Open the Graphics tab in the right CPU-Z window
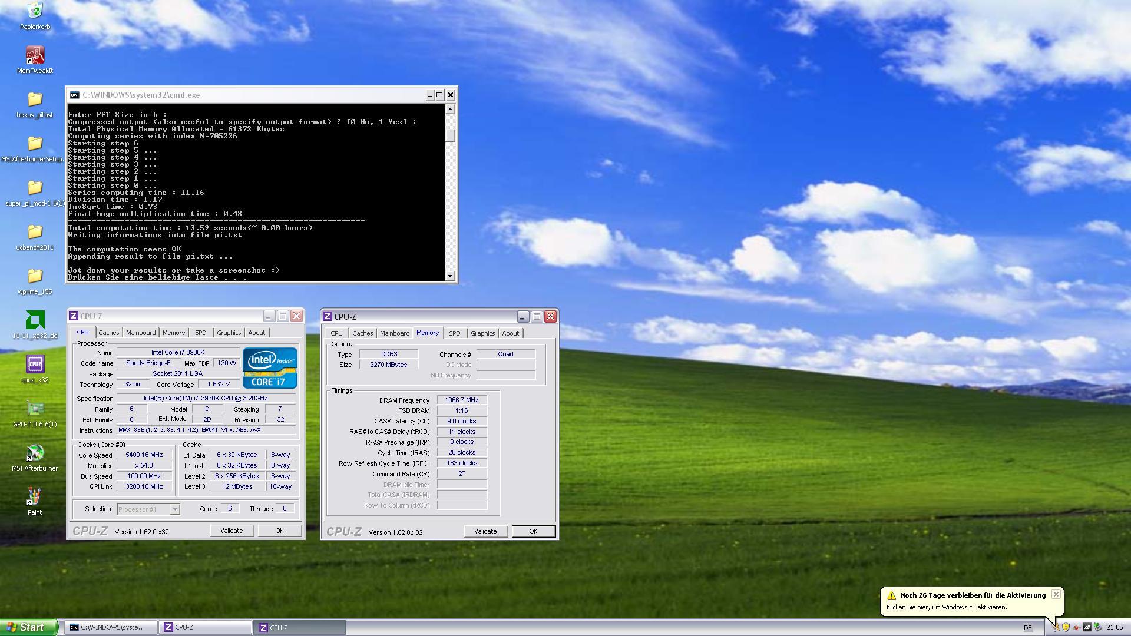The height and width of the screenshot is (636, 1131). (x=483, y=333)
